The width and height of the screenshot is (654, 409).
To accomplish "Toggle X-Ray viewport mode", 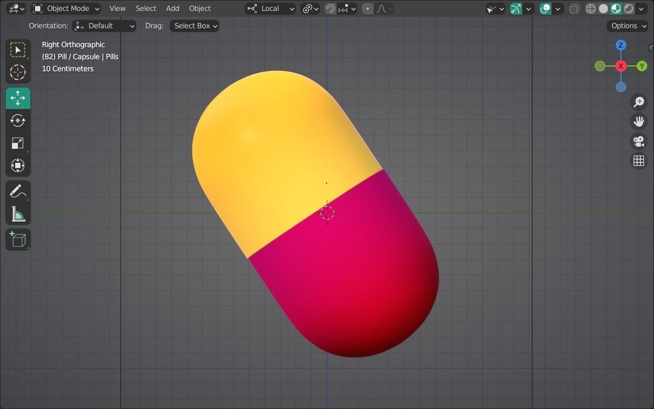I will (574, 8).
